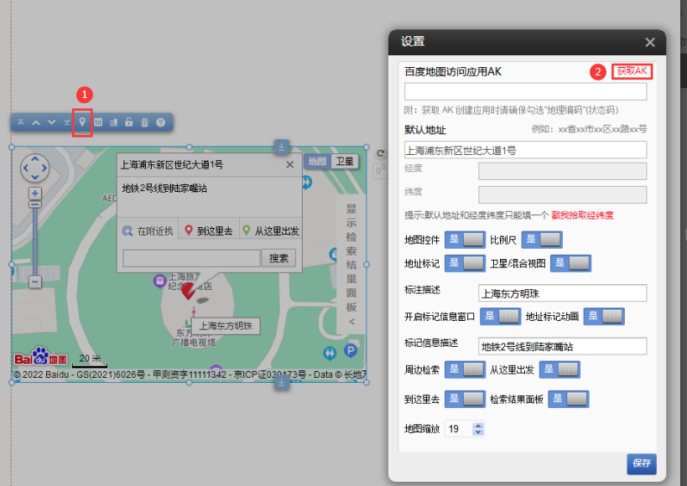The image size is (687, 486).
Task: Toggle the 地图控件 switch
Action: pos(464,240)
